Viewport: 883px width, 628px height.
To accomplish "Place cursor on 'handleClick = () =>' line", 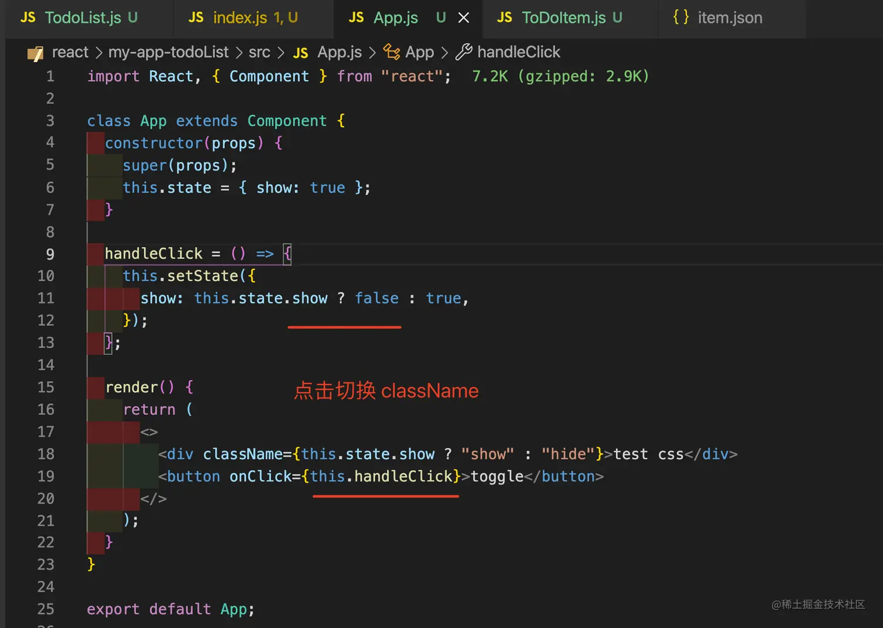I will (x=189, y=254).
